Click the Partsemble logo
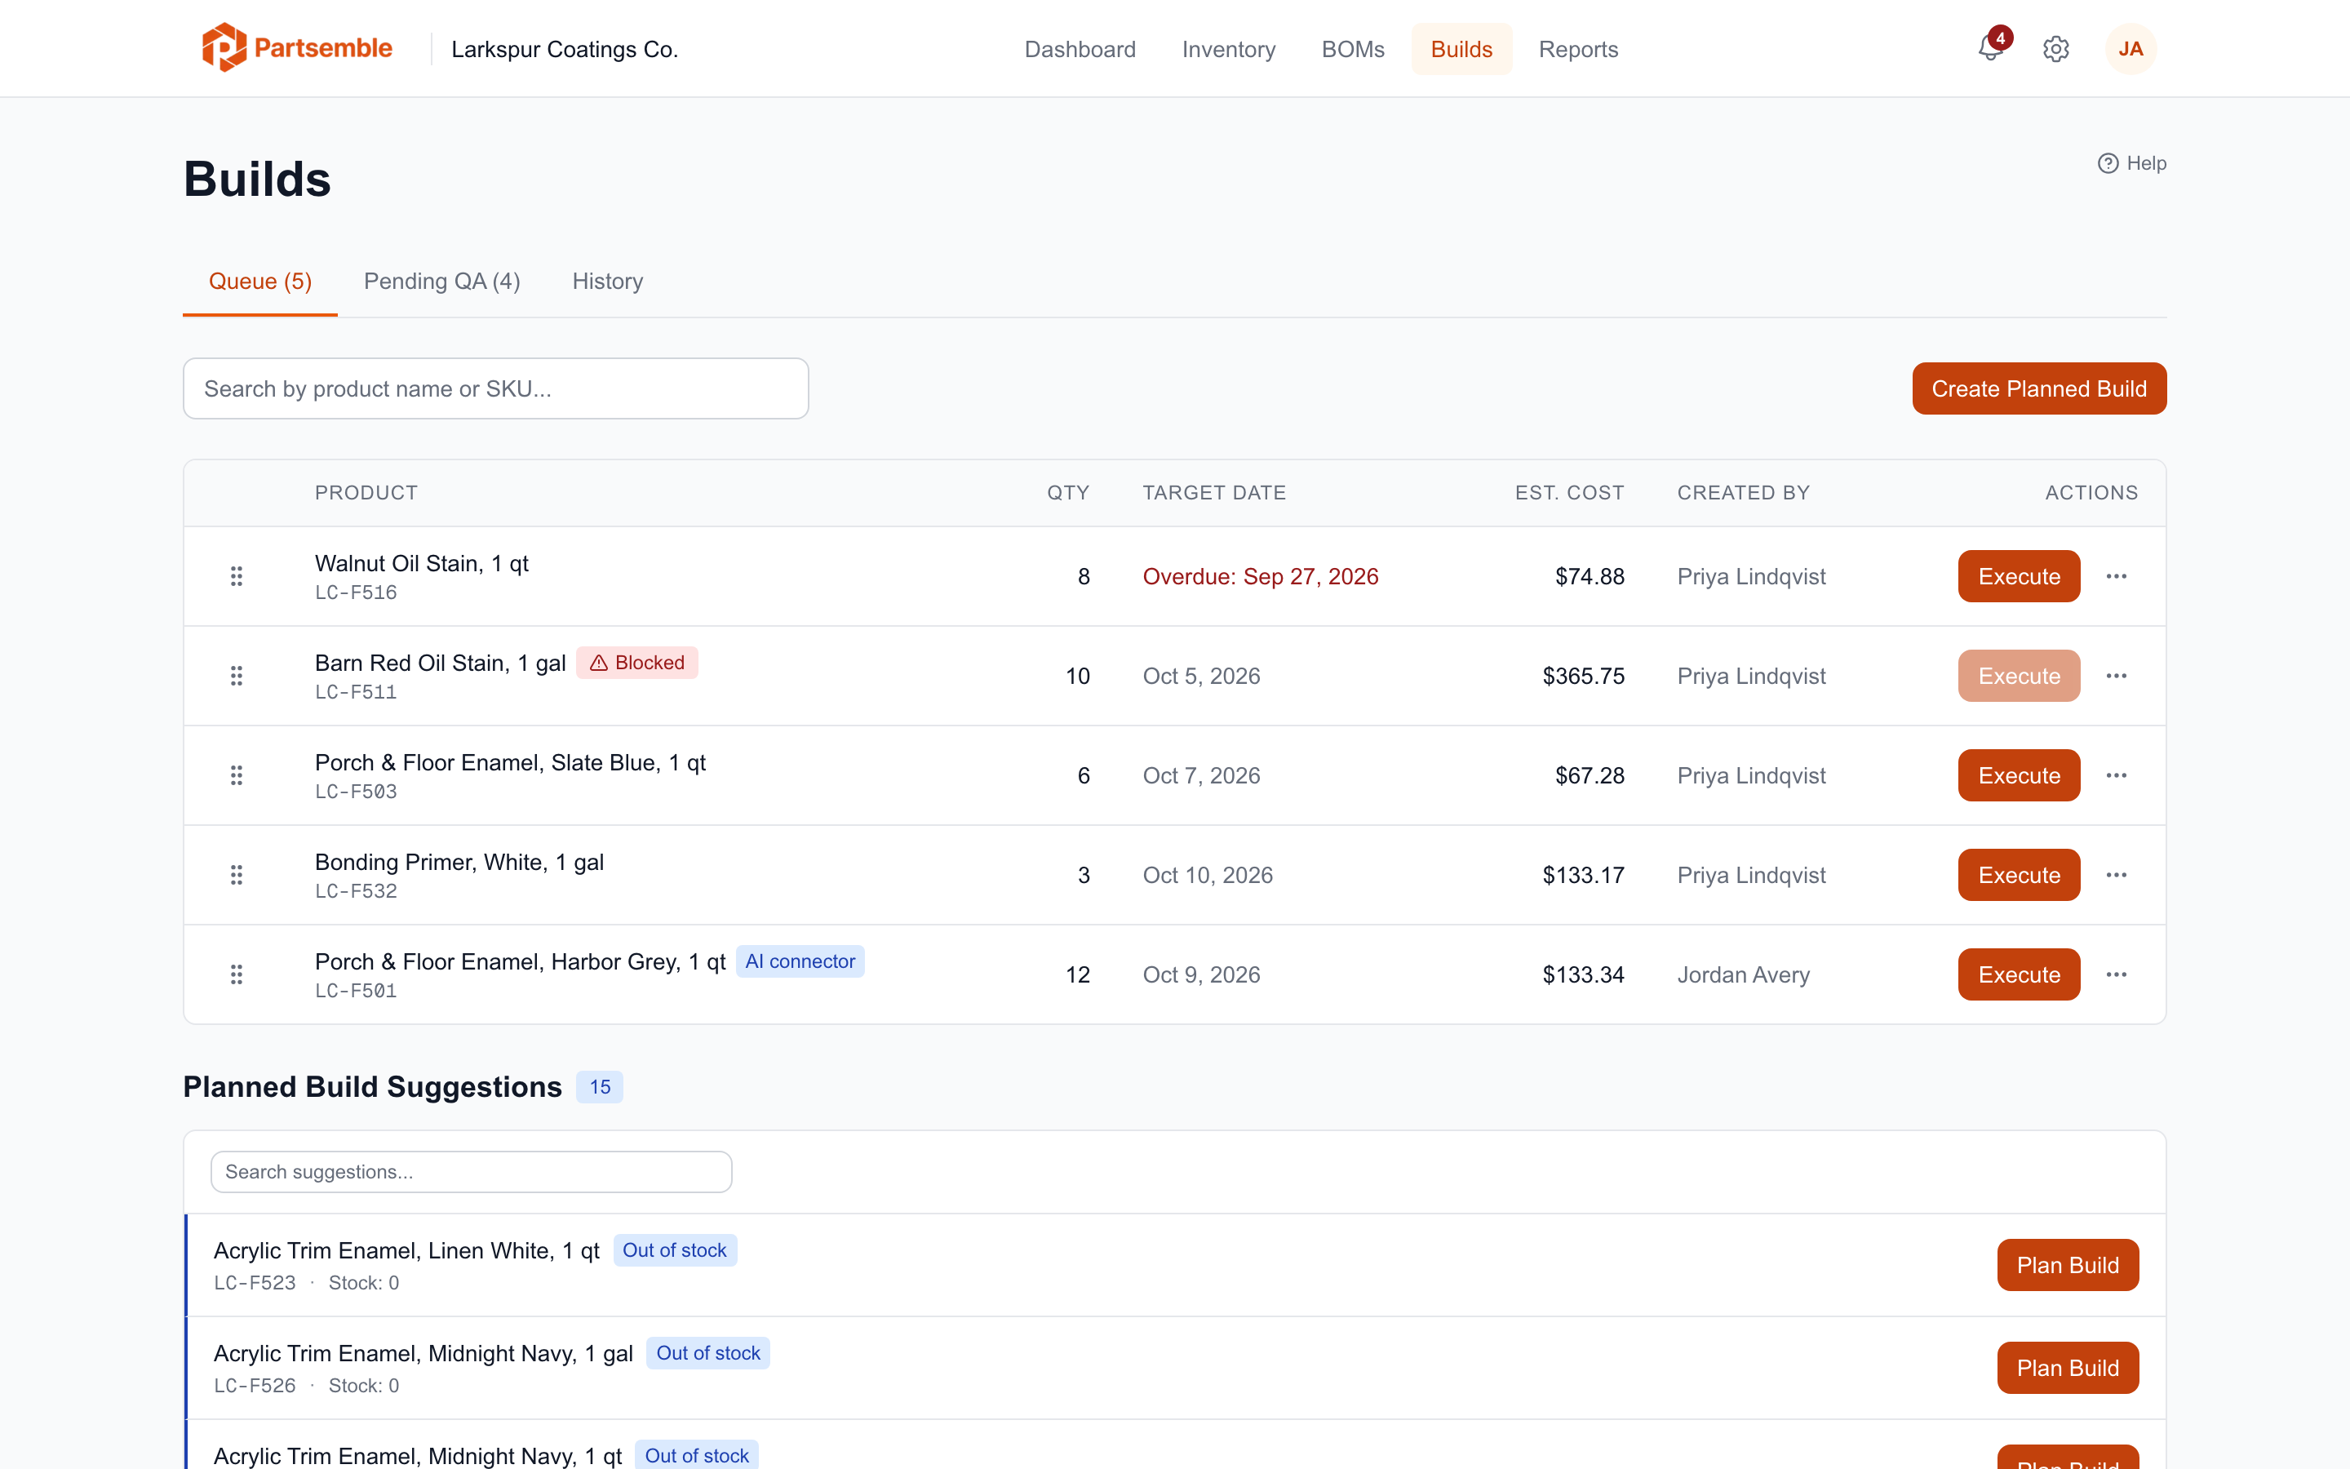Image resolution: width=2350 pixels, height=1469 pixels. tap(296, 47)
